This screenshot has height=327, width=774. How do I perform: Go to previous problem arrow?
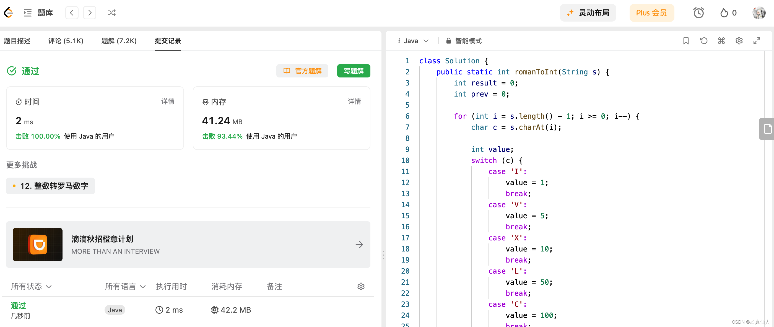click(72, 13)
